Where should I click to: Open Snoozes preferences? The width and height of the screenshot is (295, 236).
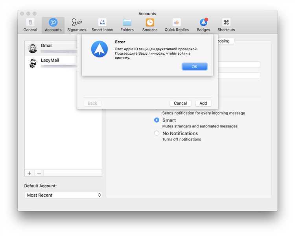(x=150, y=25)
